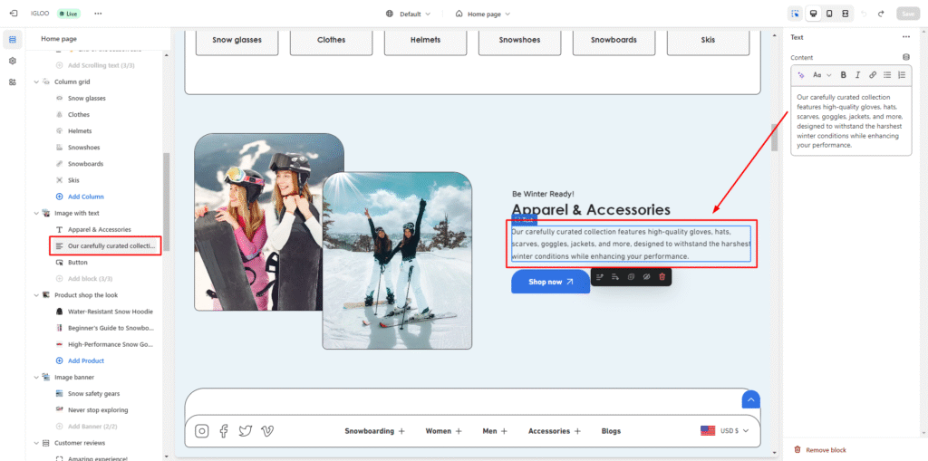928x461 pixels.
Task: Open the Home page template dropdown
Action: click(x=482, y=14)
